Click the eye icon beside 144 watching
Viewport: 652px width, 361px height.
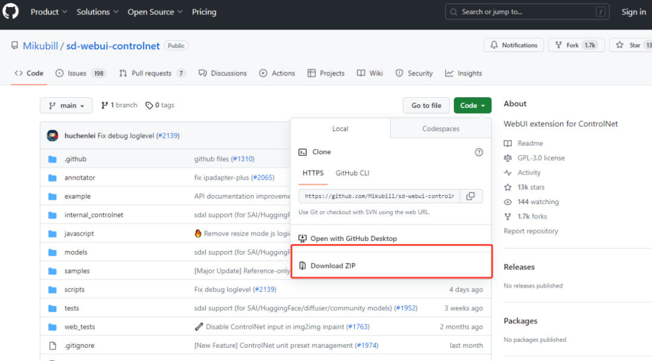click(508, 202)
